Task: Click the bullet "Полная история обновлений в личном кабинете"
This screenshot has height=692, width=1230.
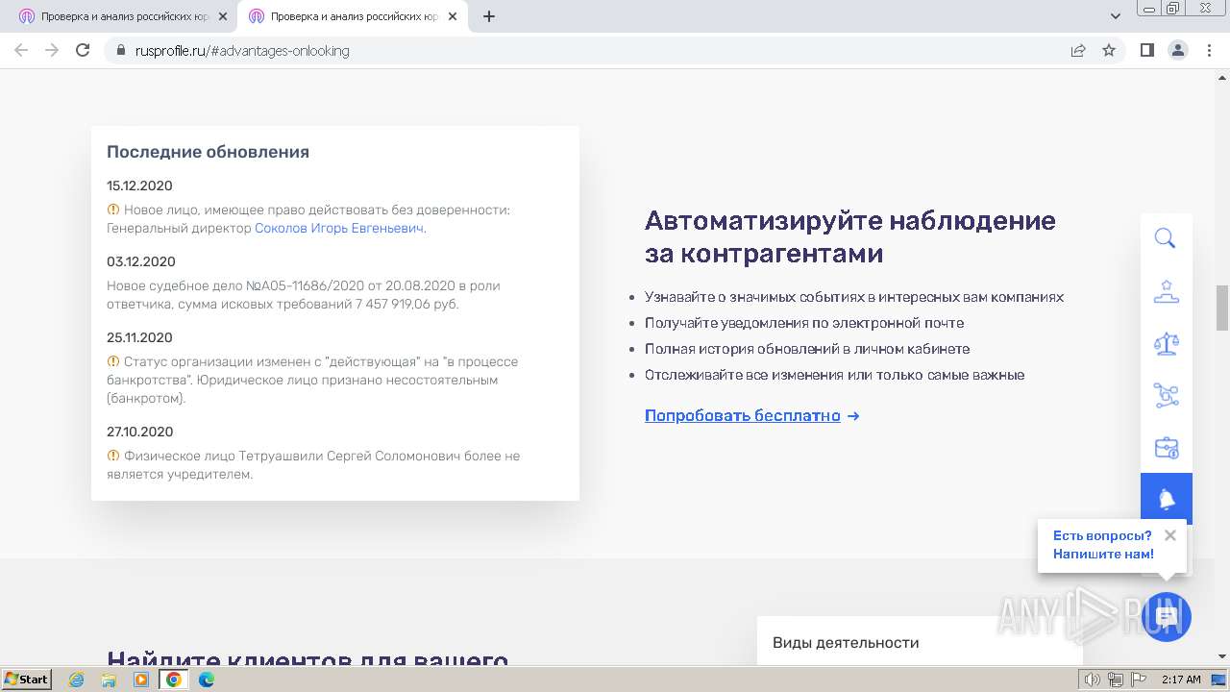Action: 807,349
